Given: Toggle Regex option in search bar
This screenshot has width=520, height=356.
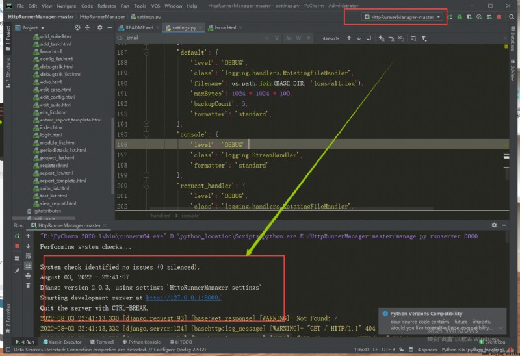Looking at the screenshot, I should (308, 38).
